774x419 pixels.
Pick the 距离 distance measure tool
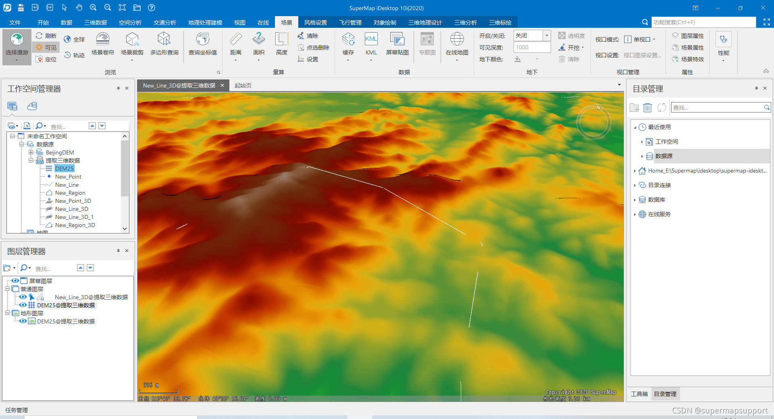point(236,46)
